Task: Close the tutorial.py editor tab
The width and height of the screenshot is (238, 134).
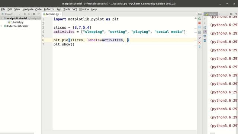Action: (x=60, y=14)
